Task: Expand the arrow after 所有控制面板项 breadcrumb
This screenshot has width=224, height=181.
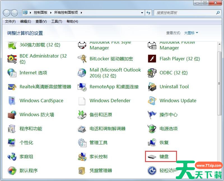Action: (x=81, y=13)
